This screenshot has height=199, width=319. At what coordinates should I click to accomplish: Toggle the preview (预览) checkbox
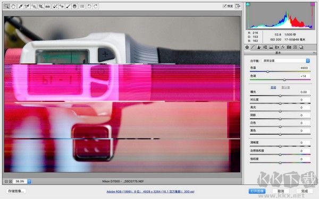pyautogui.click(x=224, y=6)
